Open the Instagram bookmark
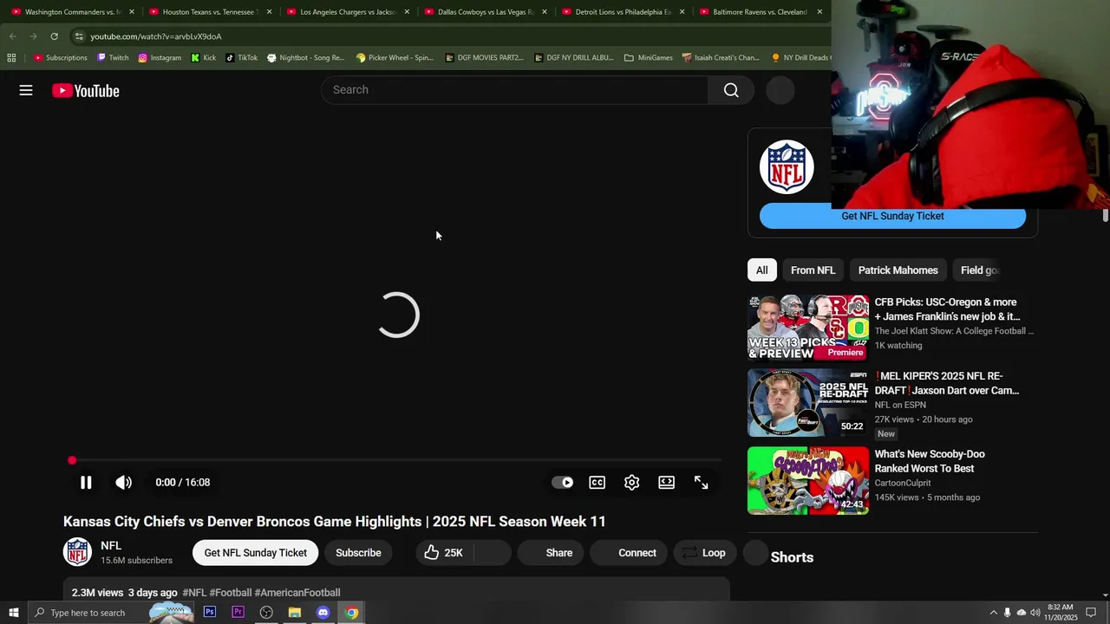Viewport: 1110px width, 624px height. pyautogui.click(x=160, y=58)
